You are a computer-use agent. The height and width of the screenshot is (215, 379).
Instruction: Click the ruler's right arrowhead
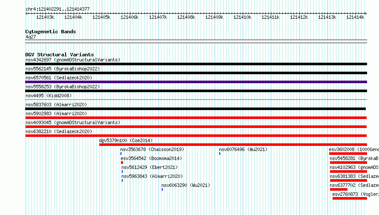[x=366, y=14]
